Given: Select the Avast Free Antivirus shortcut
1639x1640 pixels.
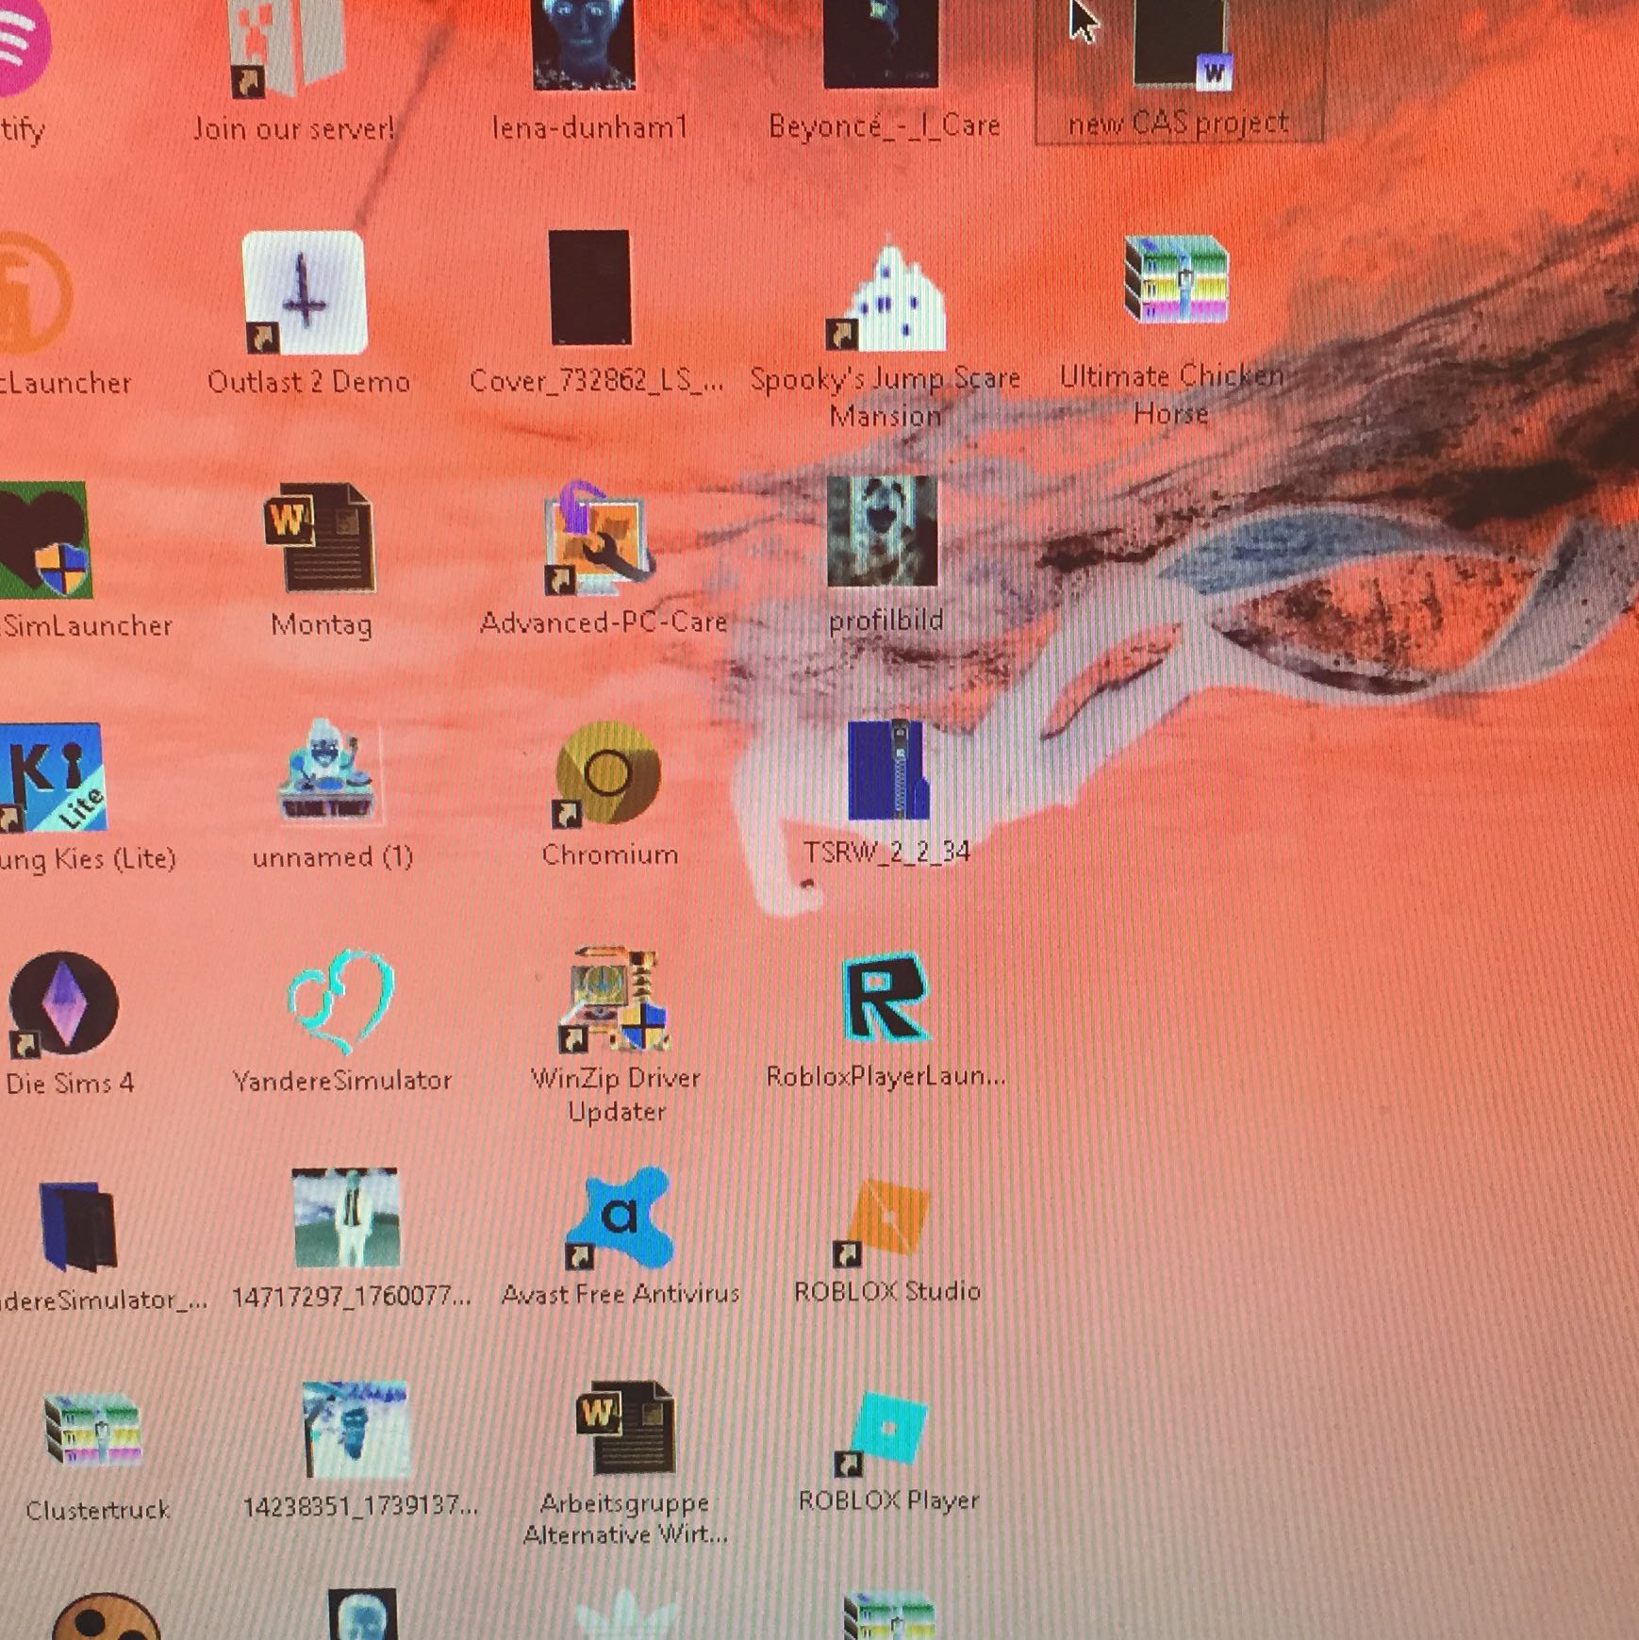Looking at the screenshot, I should [620, 1220].
